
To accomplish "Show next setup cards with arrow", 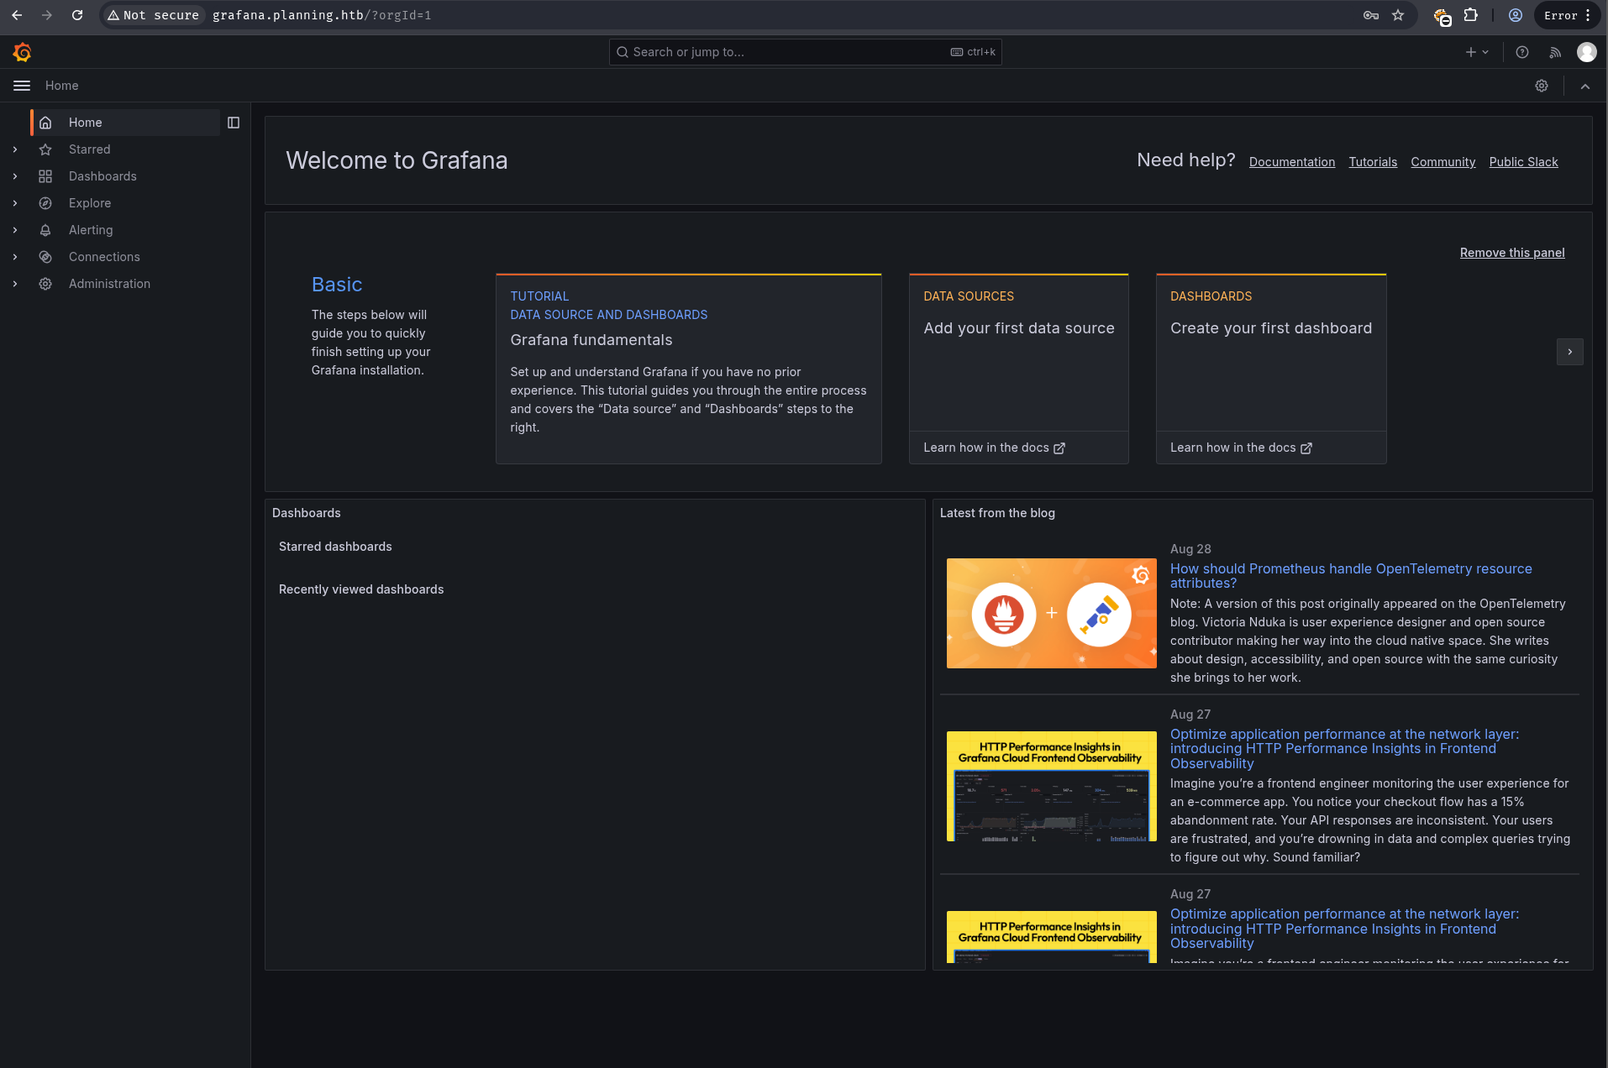I will click(1569, 352).
